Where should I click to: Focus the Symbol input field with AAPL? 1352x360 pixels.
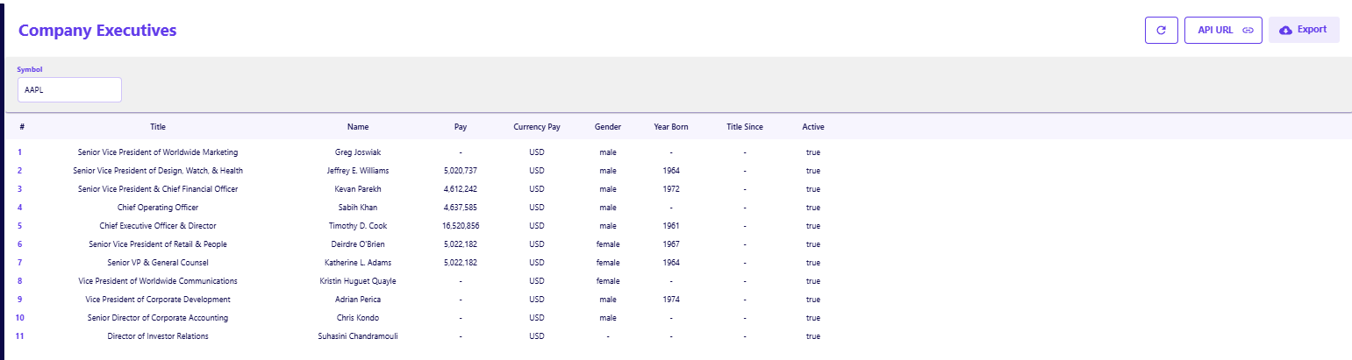(x=69, y=89)
